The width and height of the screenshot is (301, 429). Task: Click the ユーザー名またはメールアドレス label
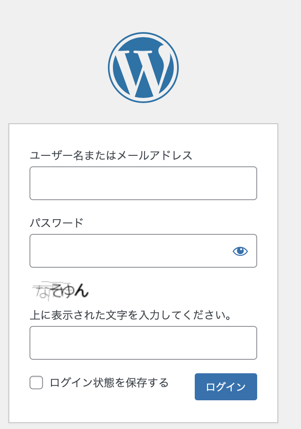pos(111,155)
